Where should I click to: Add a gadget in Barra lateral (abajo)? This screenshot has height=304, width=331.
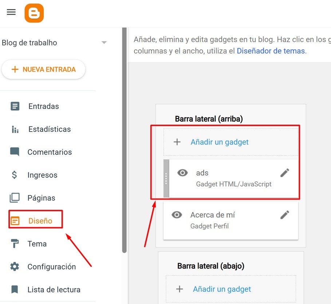(x=231, y=289)
